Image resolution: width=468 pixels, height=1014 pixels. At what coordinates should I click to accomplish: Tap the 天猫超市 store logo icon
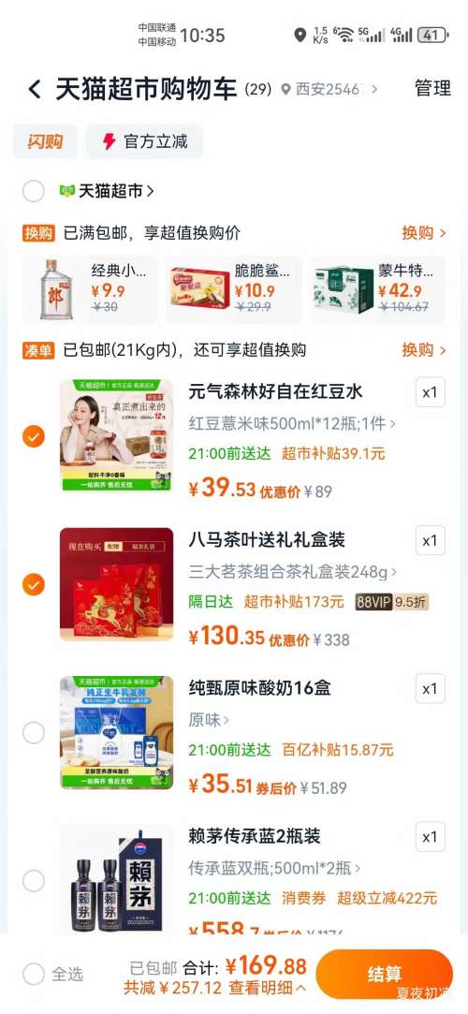[x=66, y=191]
